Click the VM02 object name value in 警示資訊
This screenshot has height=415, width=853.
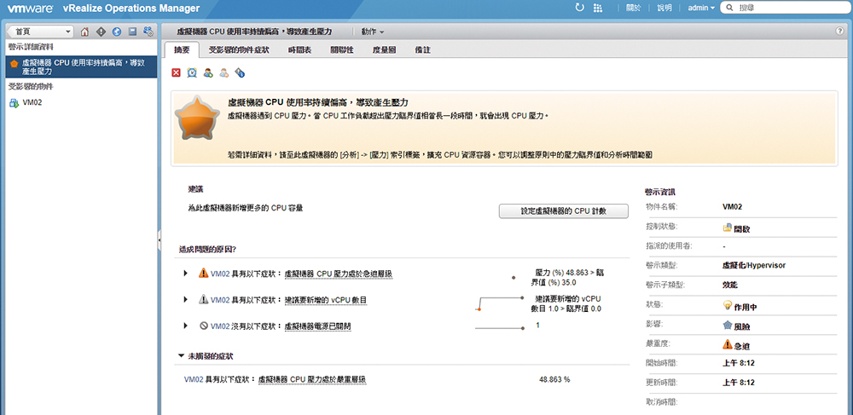pyautogui.click(x=732, y=206)
